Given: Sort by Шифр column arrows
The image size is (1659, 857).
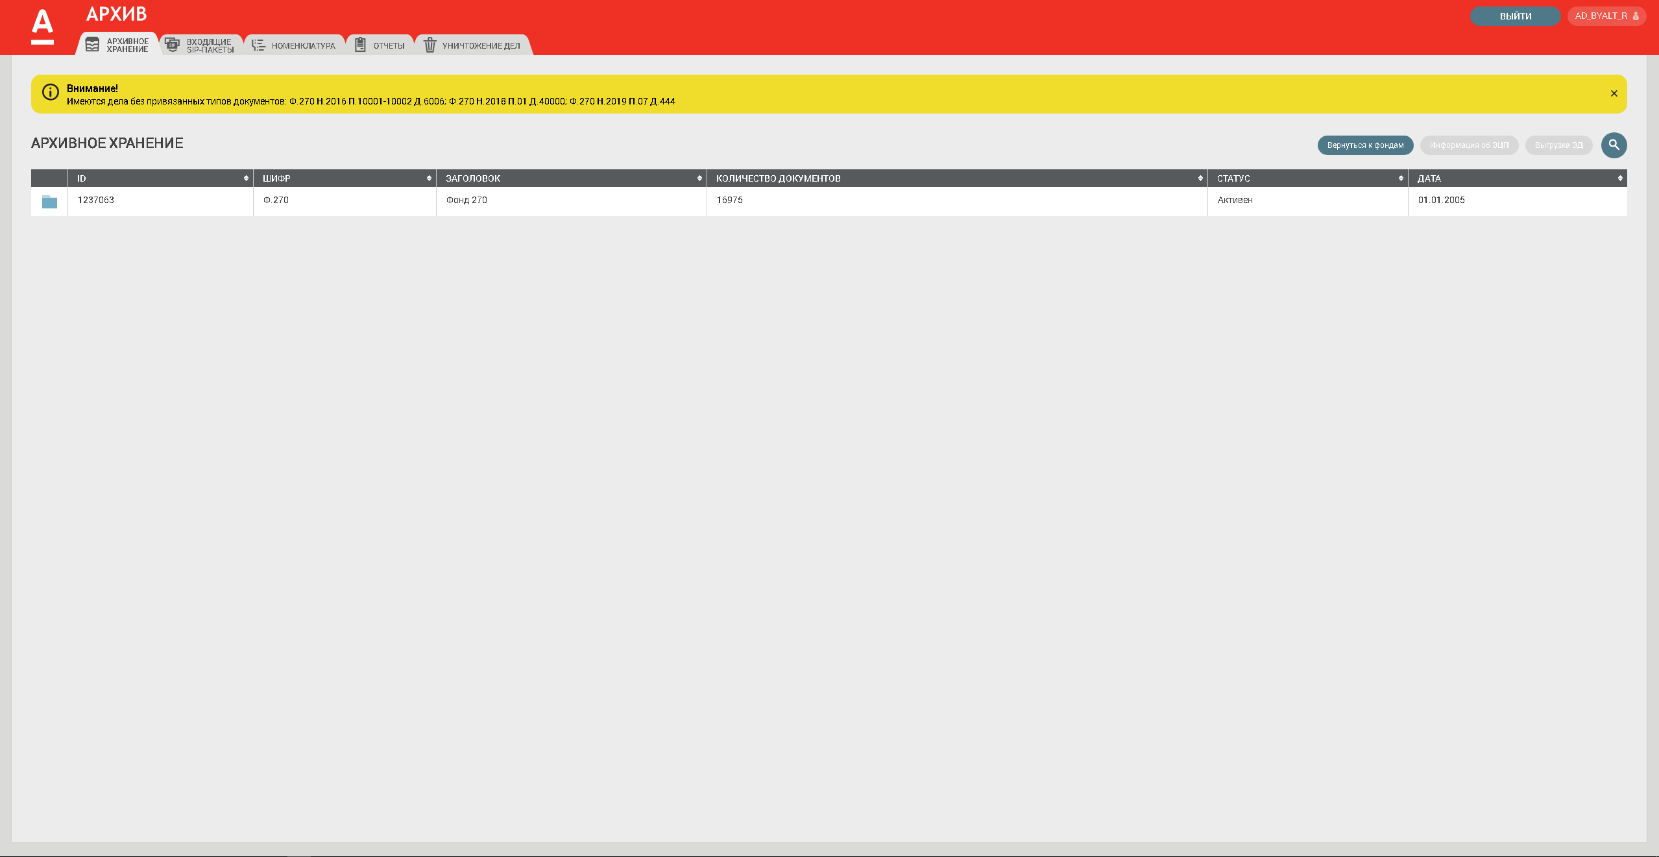Looking at the screenshot, I should point(429,178).
